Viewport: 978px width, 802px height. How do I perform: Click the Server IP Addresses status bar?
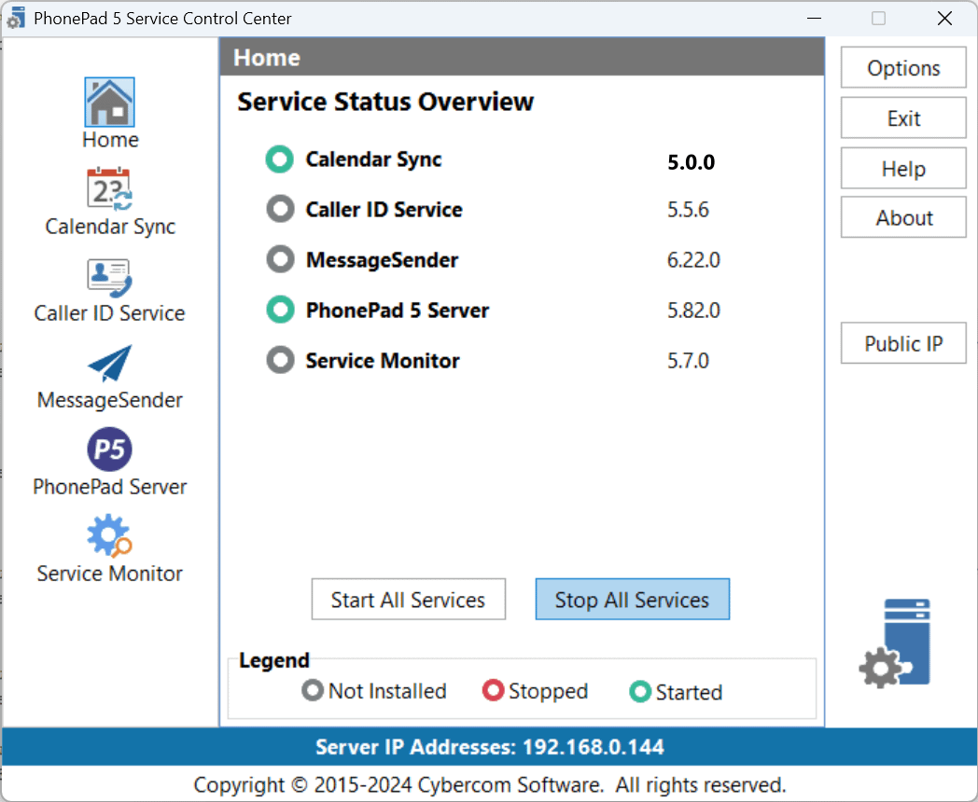tap(490, 747)
